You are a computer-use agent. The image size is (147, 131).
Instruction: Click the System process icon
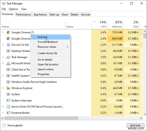click(x=8, y=94)
